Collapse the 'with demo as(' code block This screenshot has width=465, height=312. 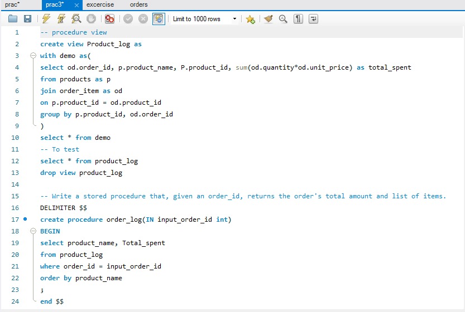point(33,55)
